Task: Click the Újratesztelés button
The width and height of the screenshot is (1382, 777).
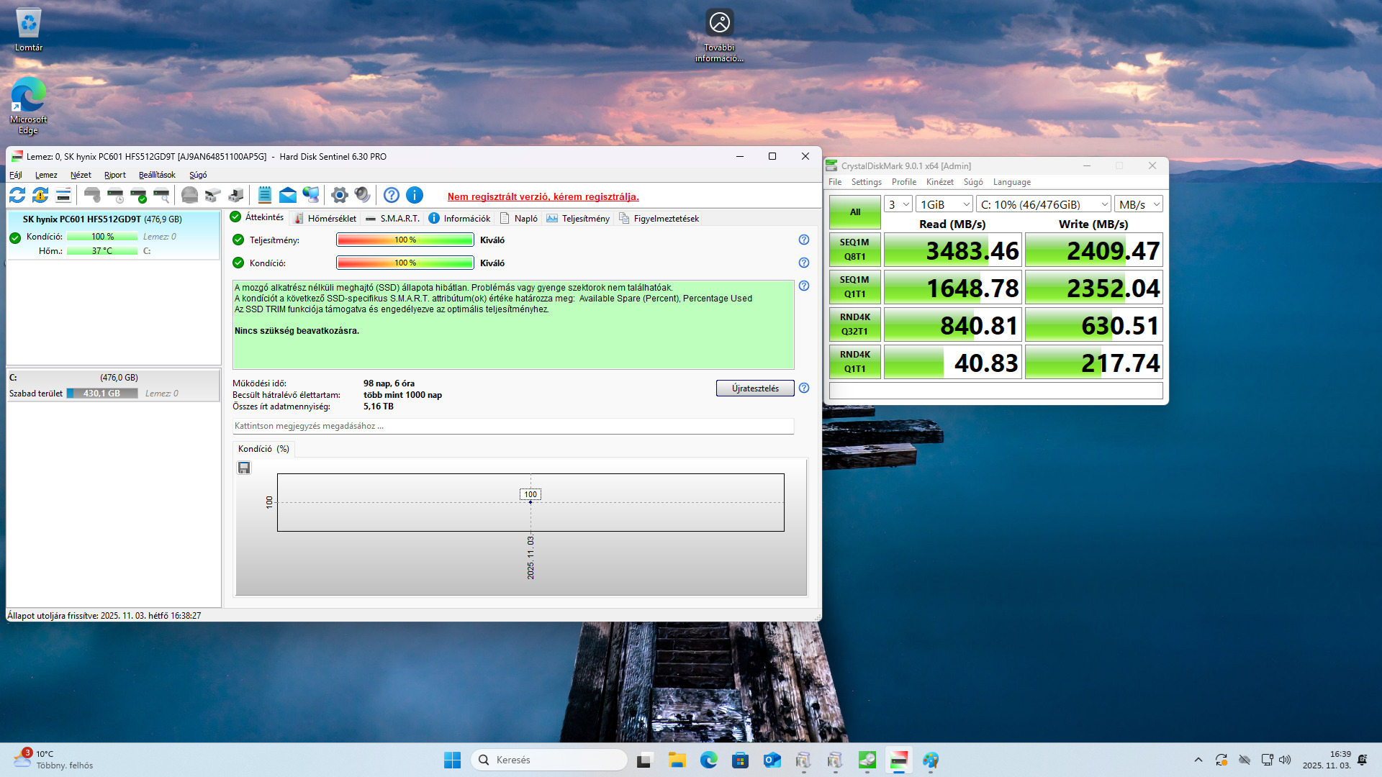Action: click(x=755, y=388)
